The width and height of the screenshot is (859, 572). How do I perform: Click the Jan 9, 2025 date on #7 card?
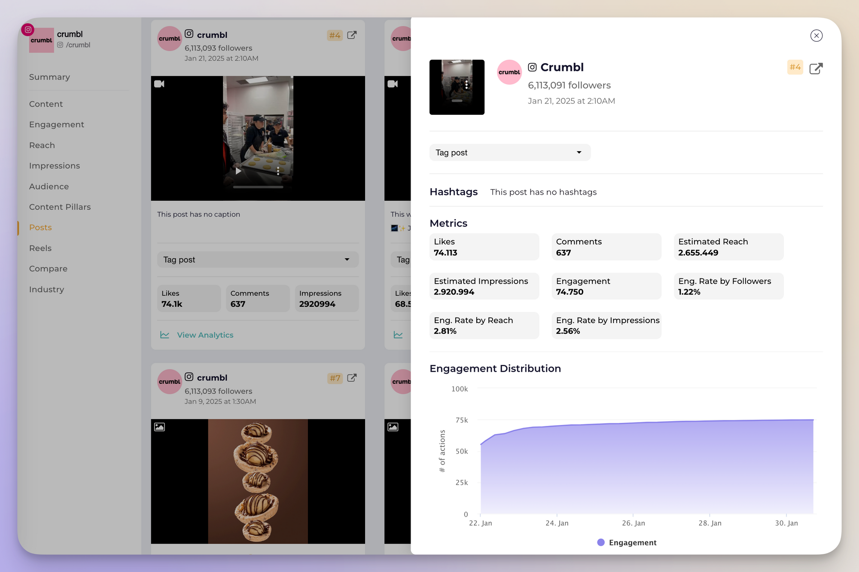tap(220, 401)
